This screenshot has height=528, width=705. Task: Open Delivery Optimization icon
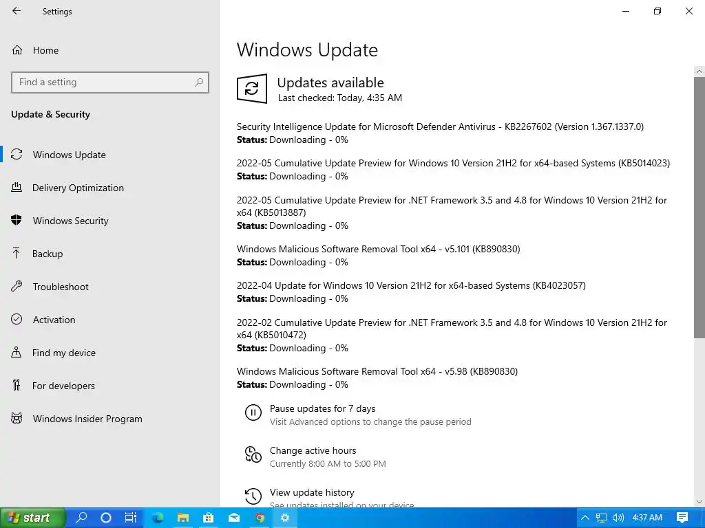tap(17, 188)
